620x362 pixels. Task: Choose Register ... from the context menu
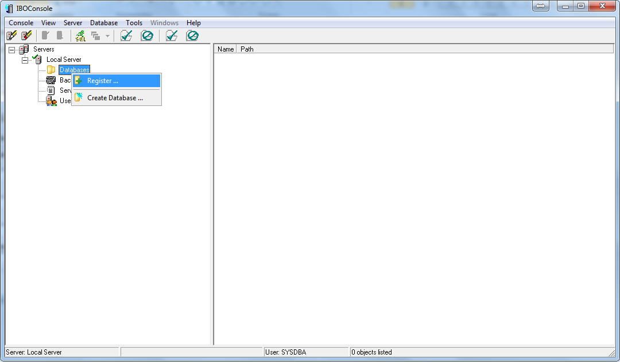(x=117, y=81)
